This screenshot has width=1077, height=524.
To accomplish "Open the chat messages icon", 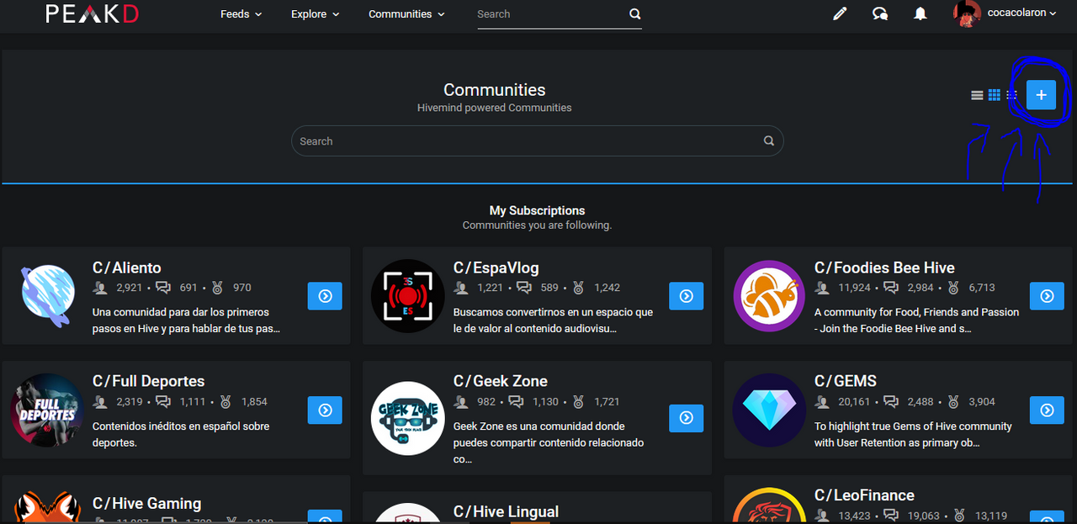I will pos(880,13).
